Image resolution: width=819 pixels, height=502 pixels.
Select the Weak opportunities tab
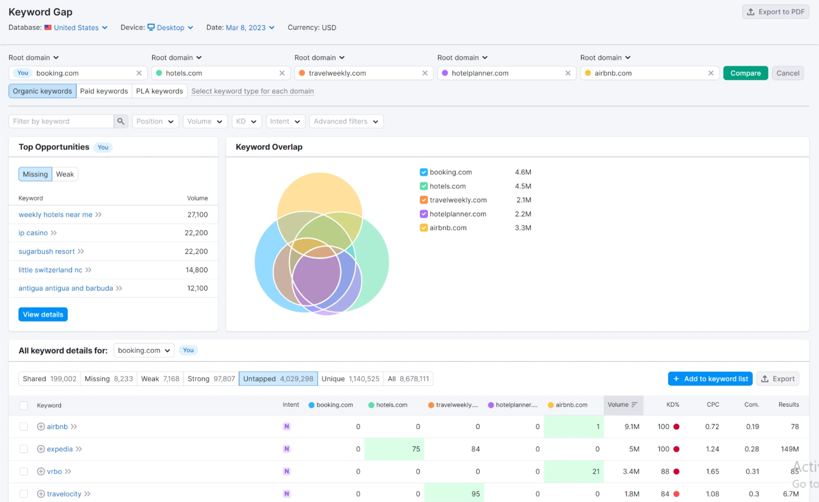[x=65, y=174]
